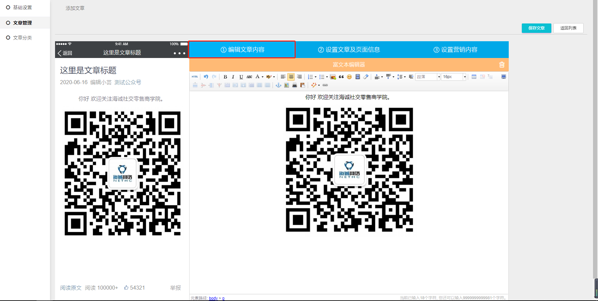Toggle italic formatting

(233, 77)
